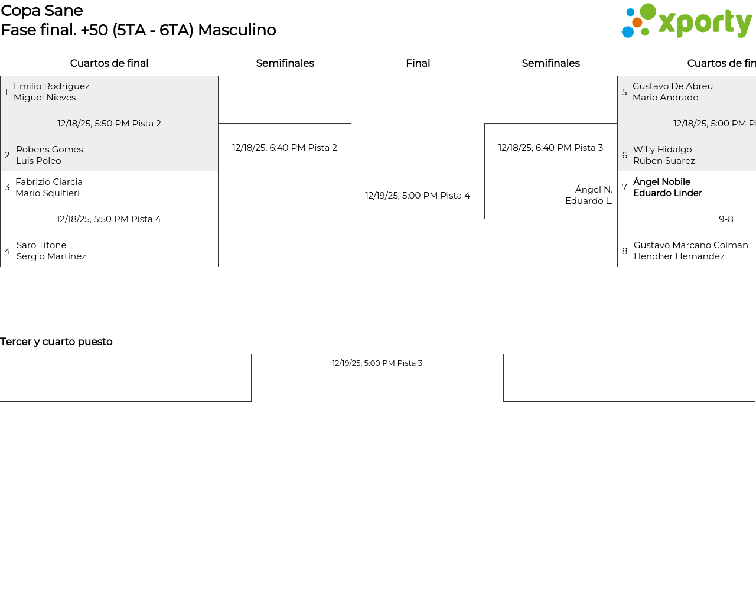
Task: Click Fabrizio Ciarcia and Mario Squitieri team
Action: [x=49, y=187]
